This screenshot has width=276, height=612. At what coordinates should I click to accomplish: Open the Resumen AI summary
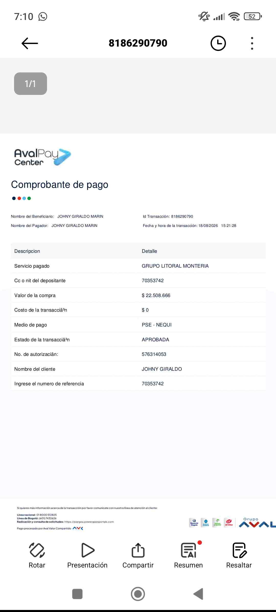pos(189,550)
